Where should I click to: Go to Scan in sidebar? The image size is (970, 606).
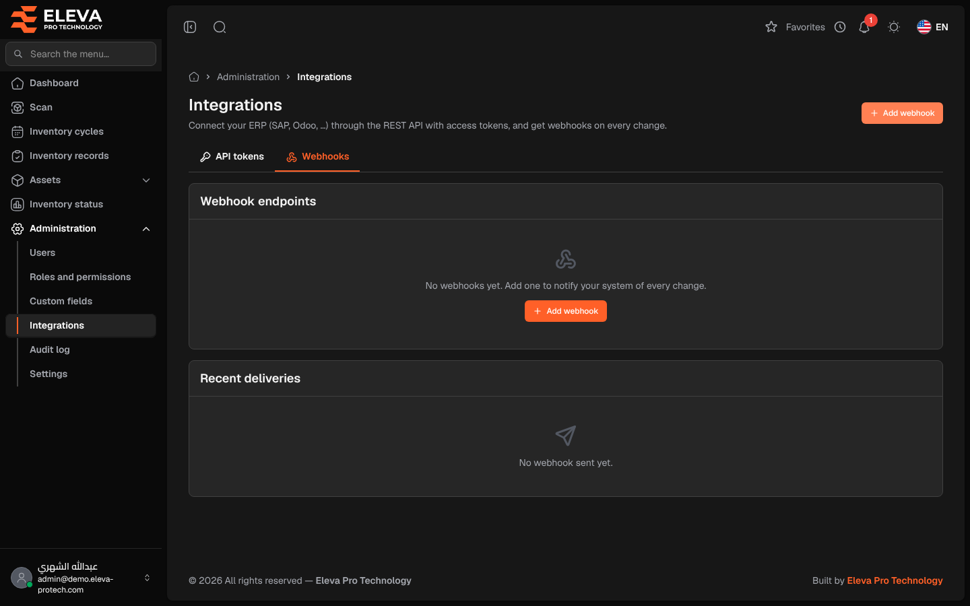click(81, 107)
